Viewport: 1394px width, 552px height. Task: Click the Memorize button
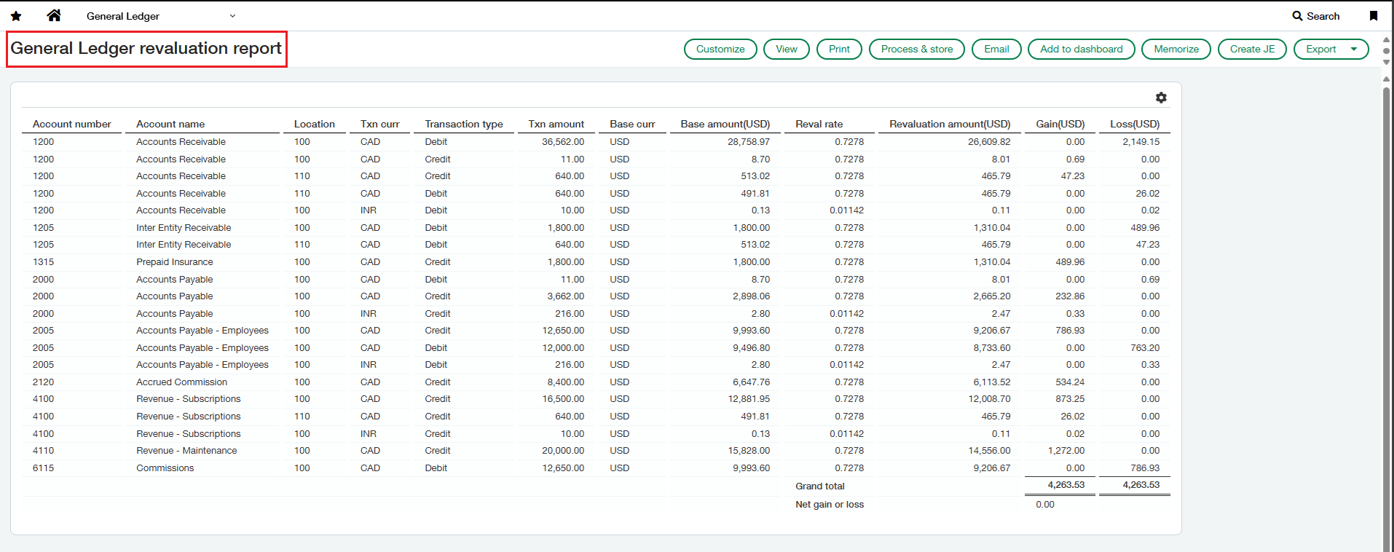[x=1176, y=49]
